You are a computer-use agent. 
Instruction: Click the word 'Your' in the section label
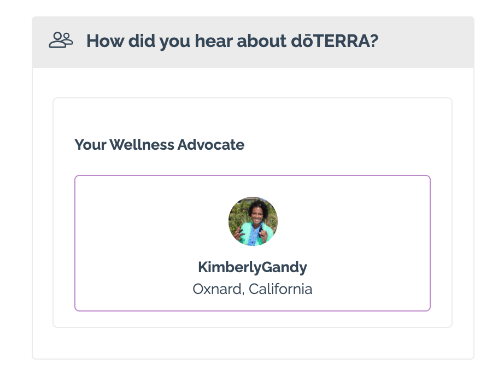coord(90,145)
